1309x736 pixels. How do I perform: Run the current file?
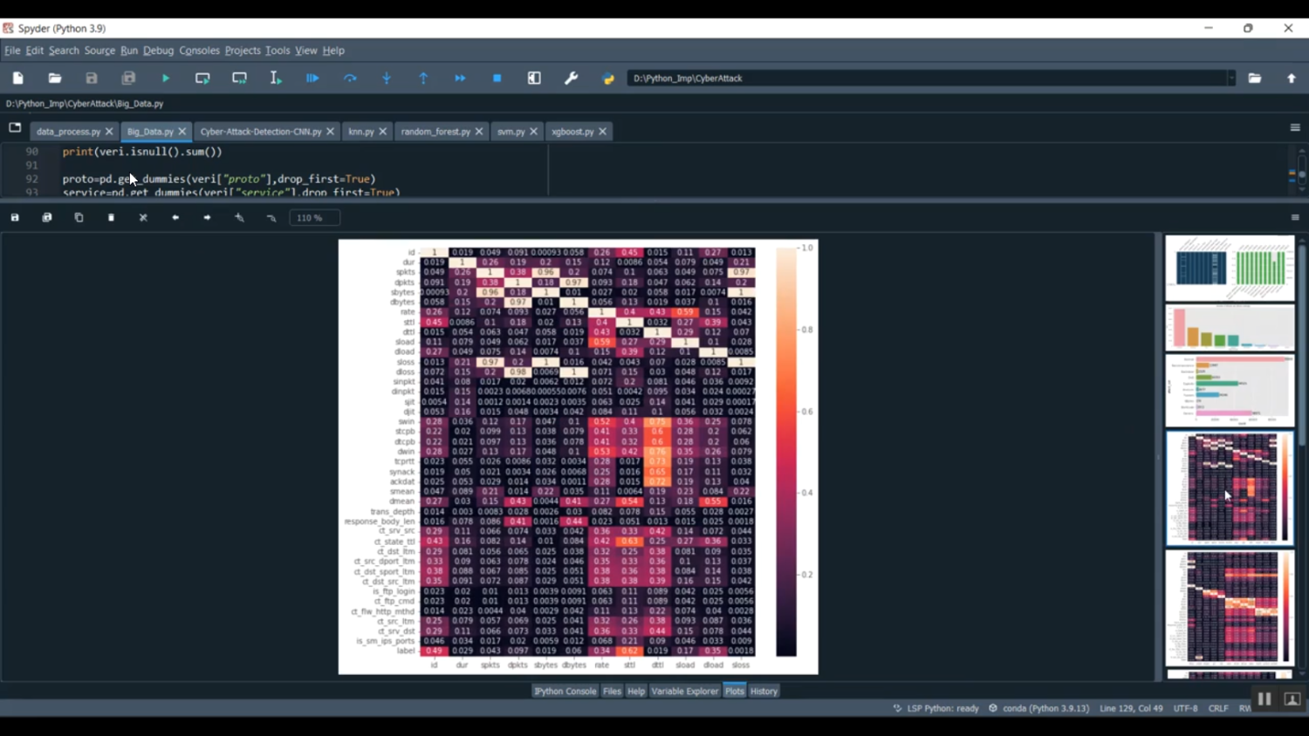pos(166,78)
